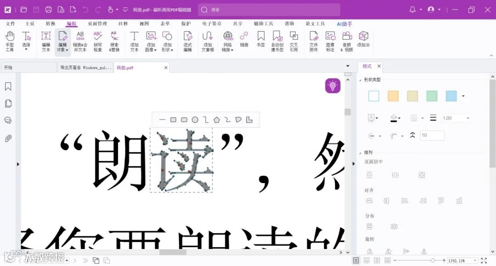Viewport: 496px width, 266px height.
Task: Open the comments panel in the left sidebar
Action: (8, 120)
